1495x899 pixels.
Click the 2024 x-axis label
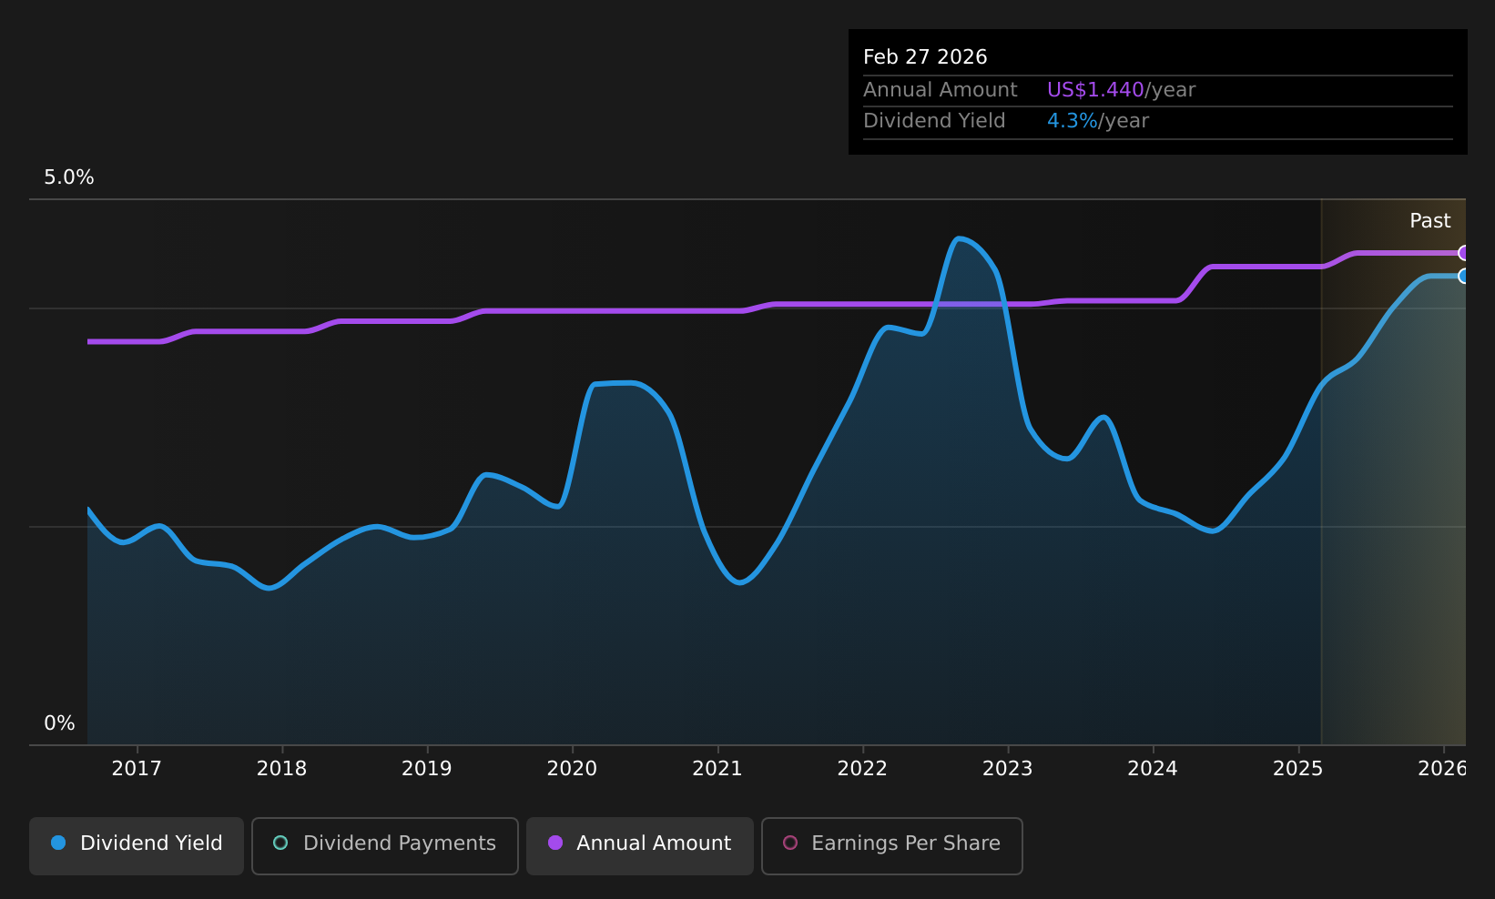tap(1153, 769)
